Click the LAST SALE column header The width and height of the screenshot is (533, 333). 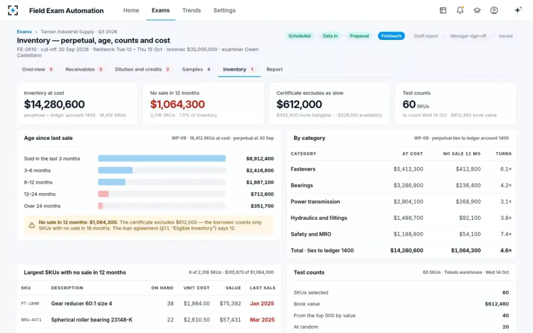(x=263, y=288)
